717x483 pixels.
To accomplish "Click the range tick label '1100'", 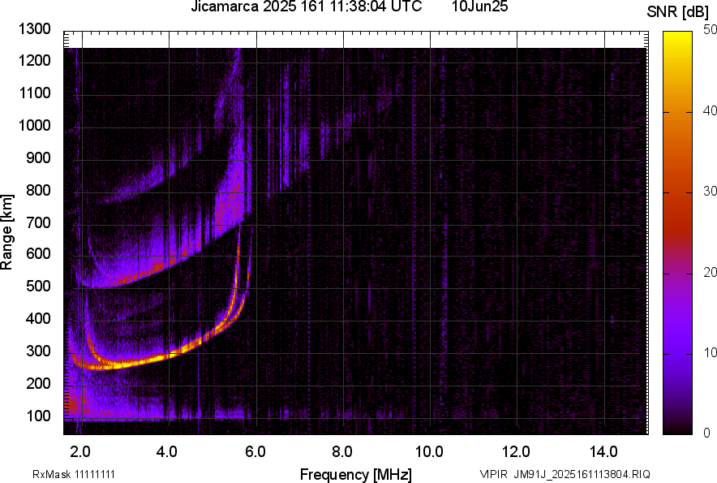I will click(34, 93).
